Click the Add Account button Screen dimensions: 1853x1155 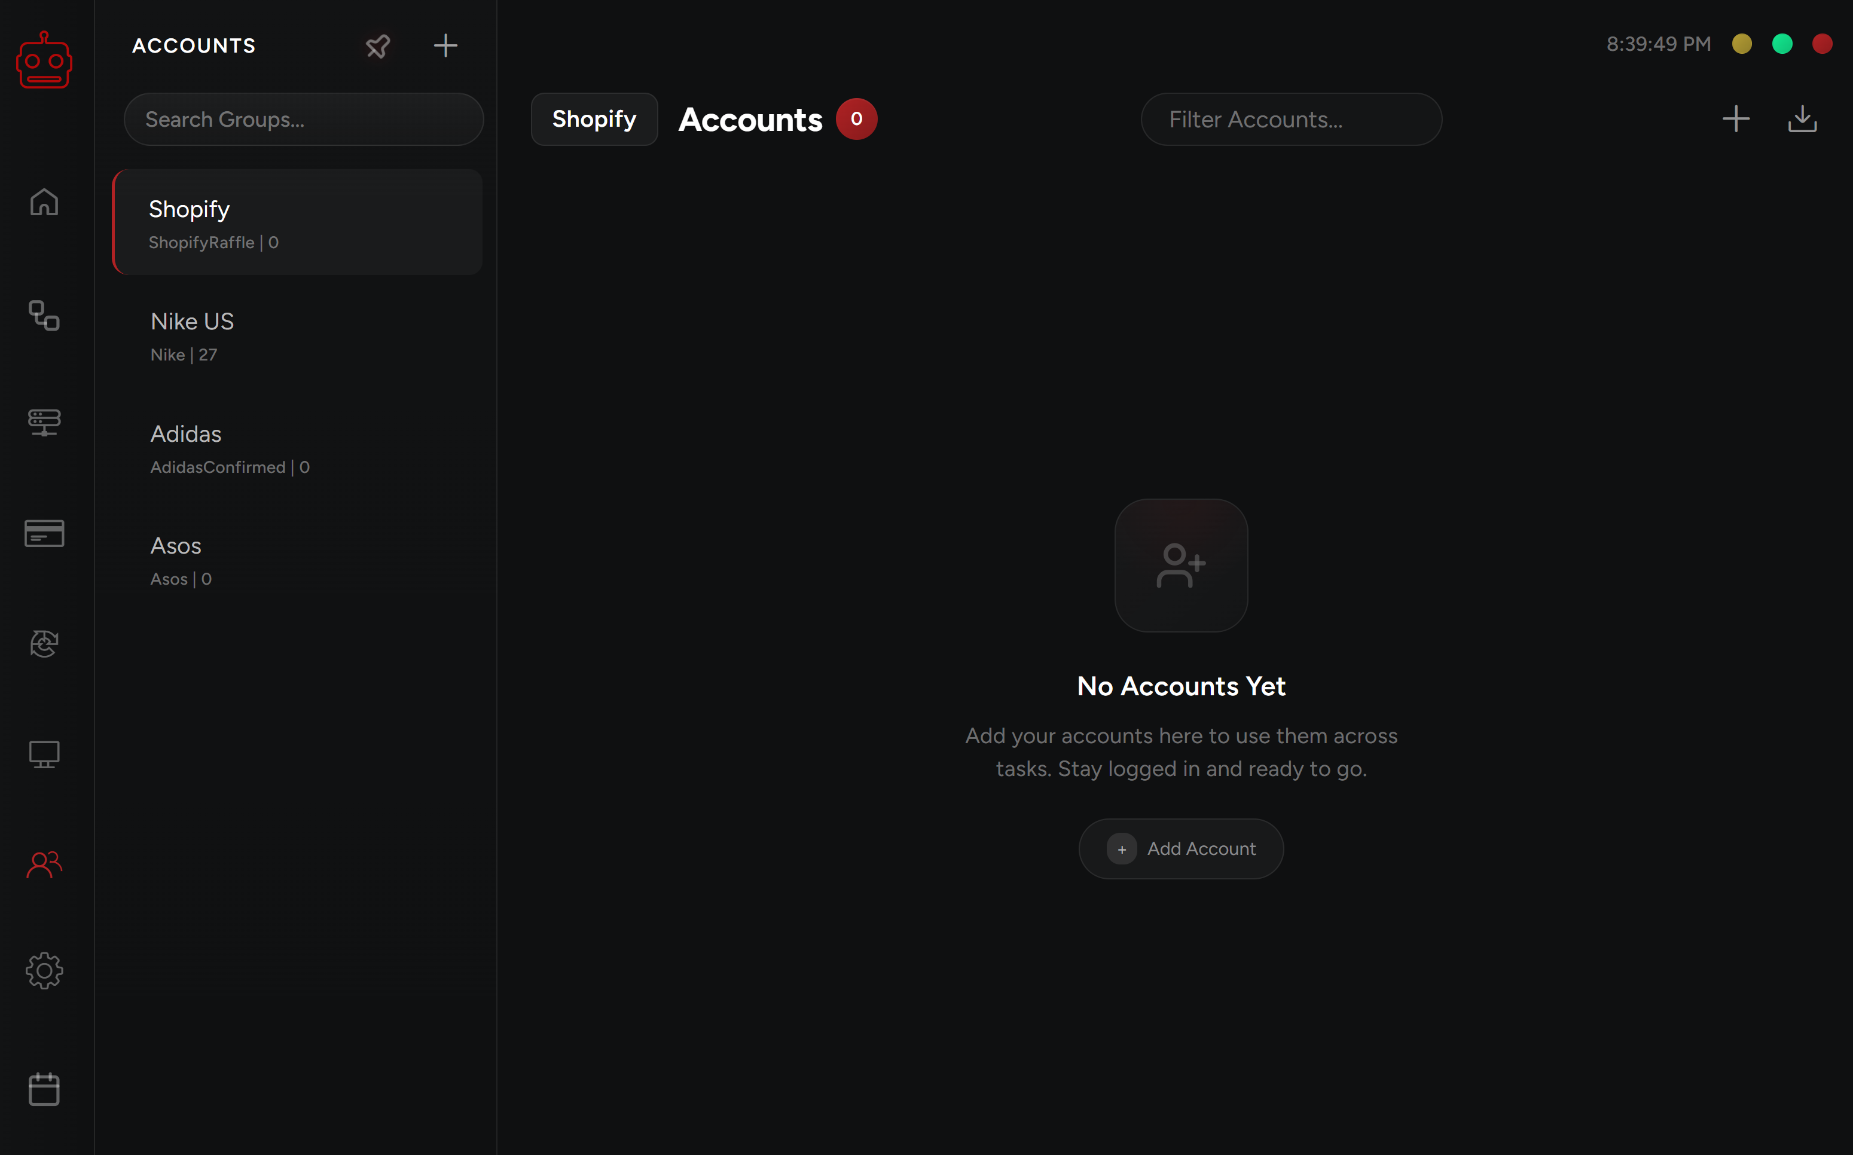[x=1181, y=849]
